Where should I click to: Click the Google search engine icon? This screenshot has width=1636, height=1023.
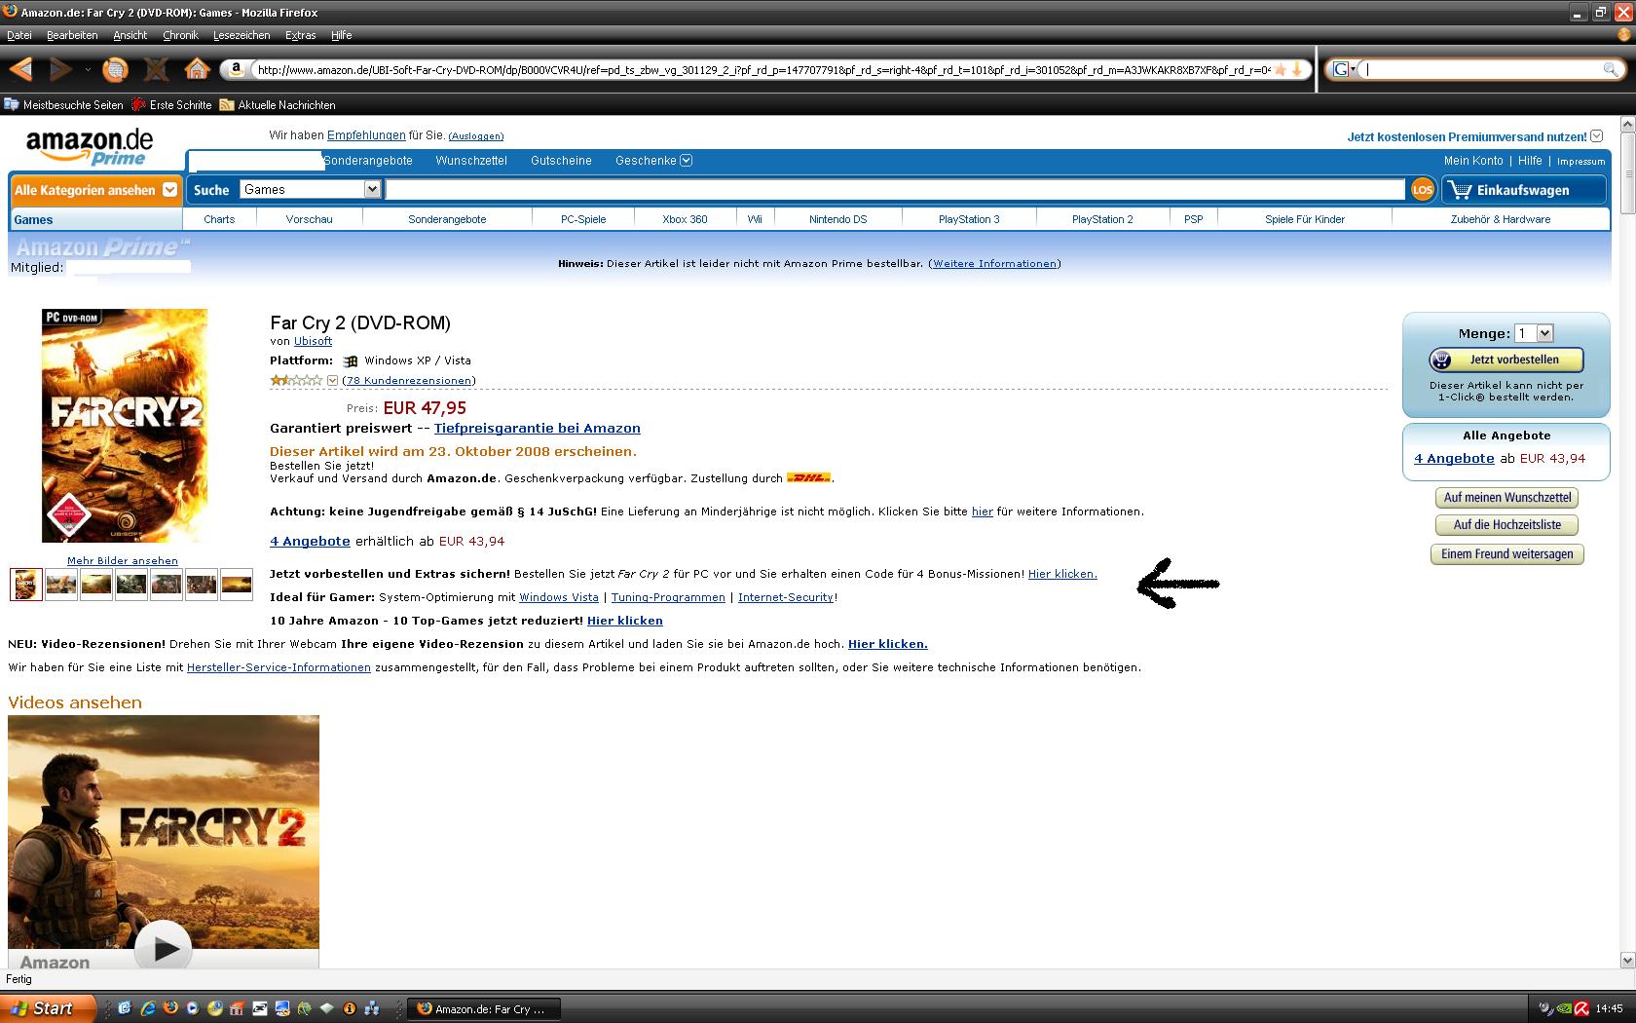(1341, 69)
